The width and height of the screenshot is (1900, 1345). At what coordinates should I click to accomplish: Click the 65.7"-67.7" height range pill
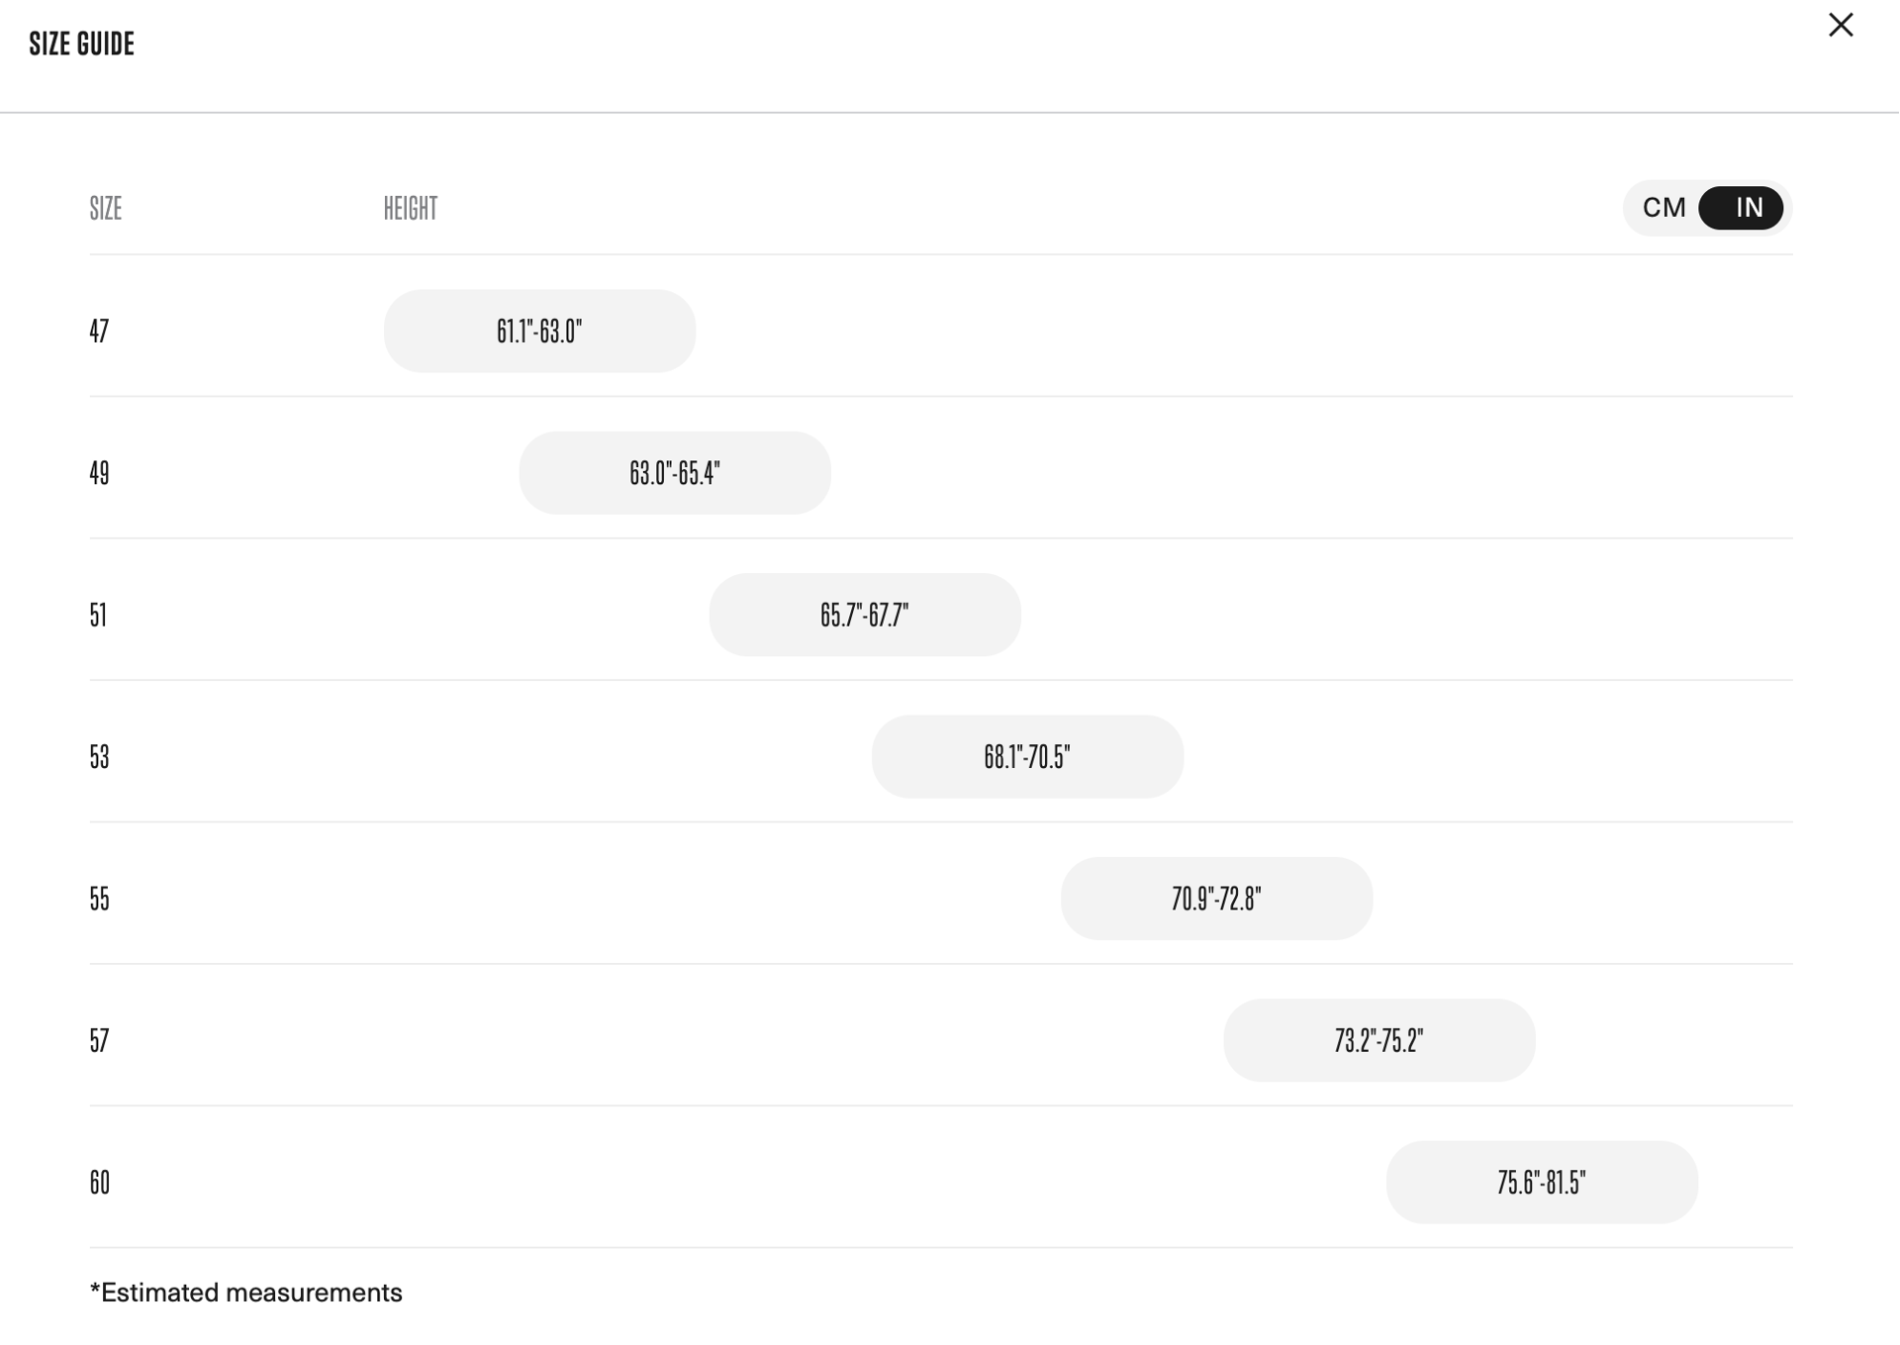pos(865,615)
